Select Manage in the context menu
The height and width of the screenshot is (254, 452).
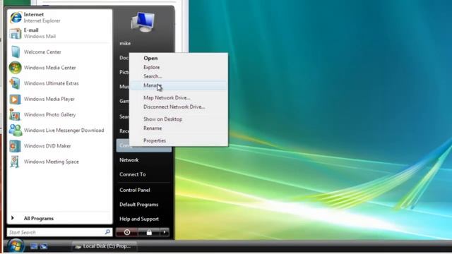[178, 85]
